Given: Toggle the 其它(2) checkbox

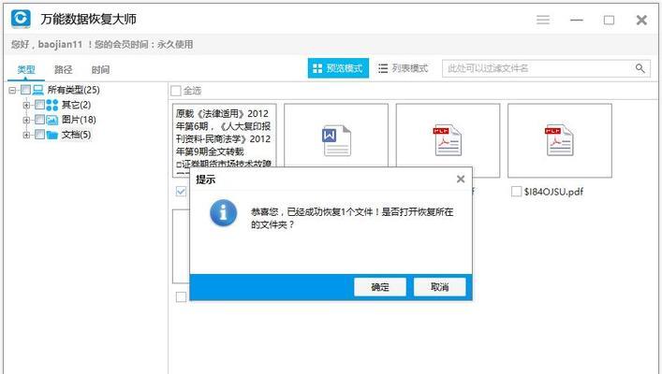Looking at the screenshot, I should [39, 105].
